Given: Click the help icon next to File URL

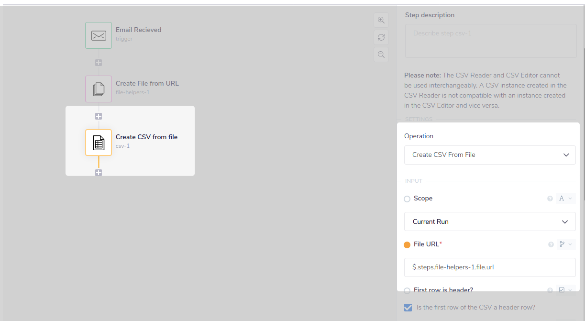Looking at the screenshot, I should pos(551,244).
